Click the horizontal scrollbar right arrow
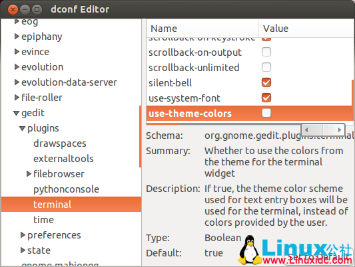 tap(340, 130)
